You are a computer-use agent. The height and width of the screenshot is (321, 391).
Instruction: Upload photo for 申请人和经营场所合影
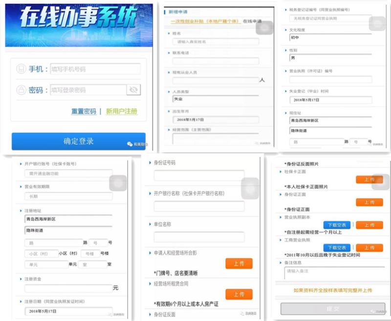[x=239, y=264]
